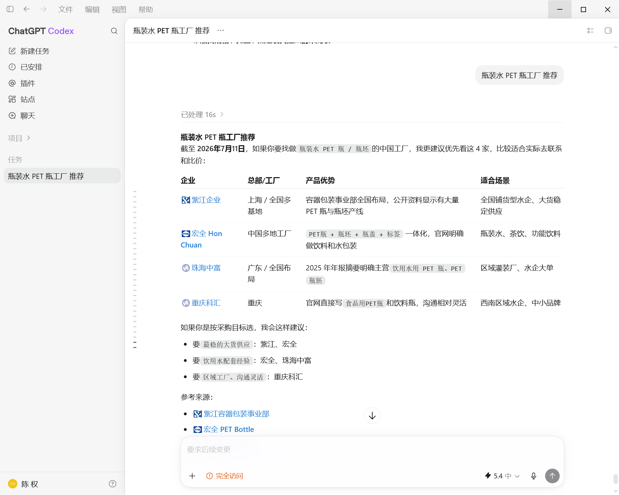Open the 文件 menu
Screen dimensions: 619x495
click(66, 9)
